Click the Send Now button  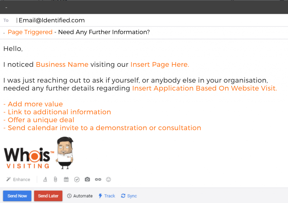coord(17,196)
